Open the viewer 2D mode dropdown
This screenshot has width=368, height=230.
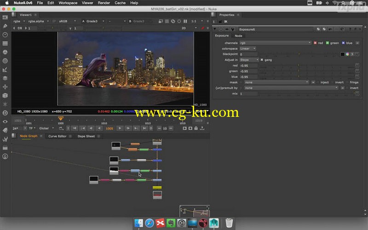[189, 28]
